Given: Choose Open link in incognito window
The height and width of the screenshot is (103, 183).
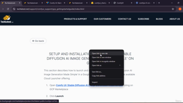Looking at the screenshot, I should point(106,61).
